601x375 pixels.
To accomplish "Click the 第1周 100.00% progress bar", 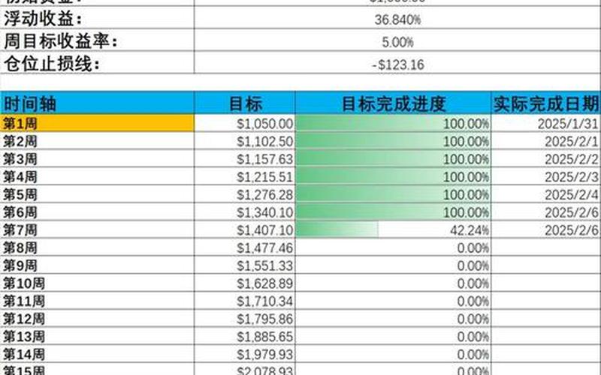I will [x=393, y=123].
